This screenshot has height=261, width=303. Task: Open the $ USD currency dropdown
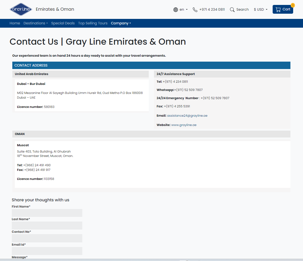[x=261, y=10]
